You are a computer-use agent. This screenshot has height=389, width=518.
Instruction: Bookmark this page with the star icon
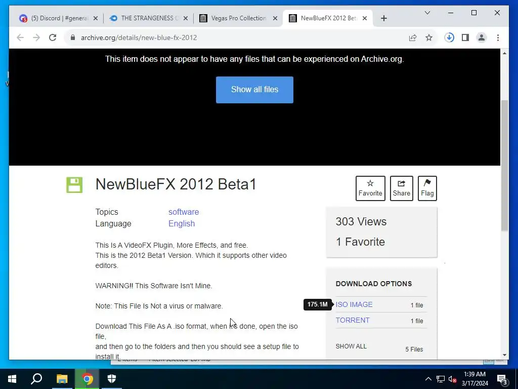pyautogui.click(x=429, y=37)
